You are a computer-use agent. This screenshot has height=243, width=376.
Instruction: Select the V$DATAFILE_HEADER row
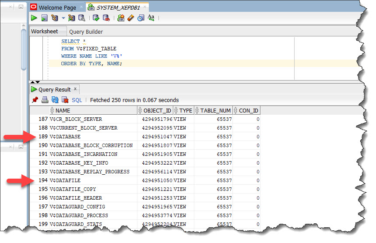[x=145, y=198]
